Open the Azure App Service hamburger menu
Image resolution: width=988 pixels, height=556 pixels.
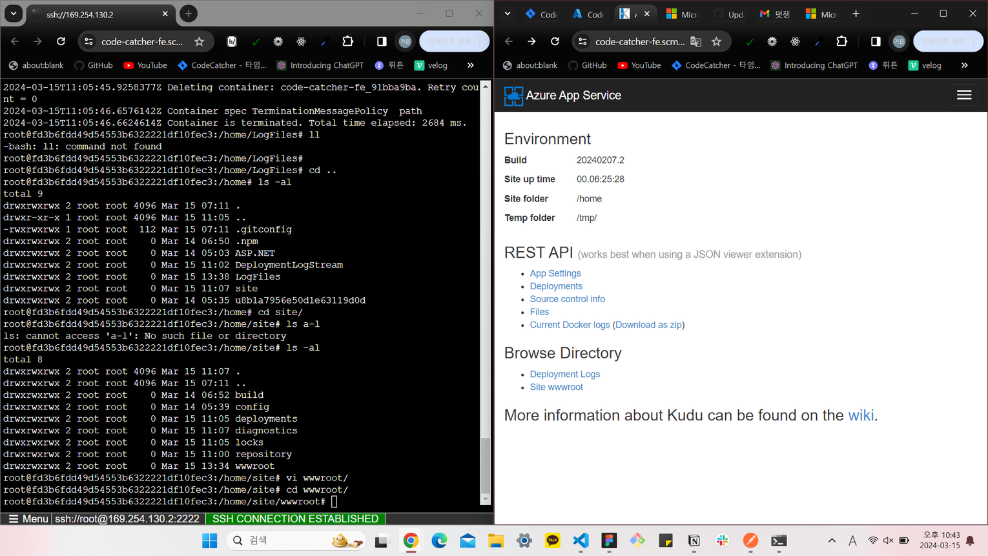click(x=964, y=95)
